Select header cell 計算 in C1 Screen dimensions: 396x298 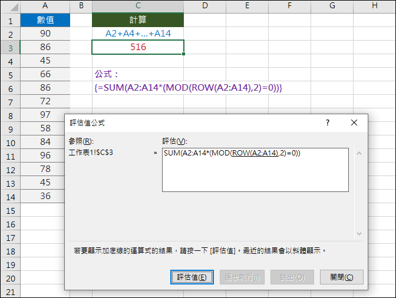click(138, 20)
